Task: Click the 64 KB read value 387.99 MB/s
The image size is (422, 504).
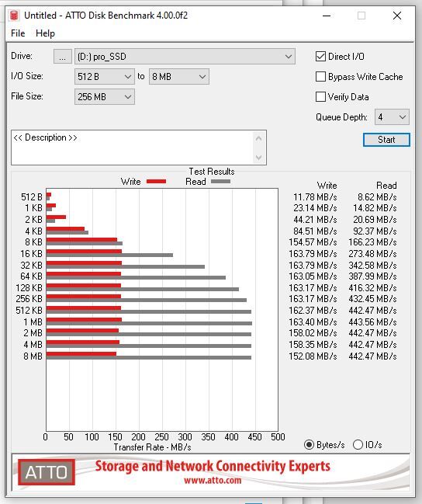Action: pyautogui.click(x=372, y=276)
